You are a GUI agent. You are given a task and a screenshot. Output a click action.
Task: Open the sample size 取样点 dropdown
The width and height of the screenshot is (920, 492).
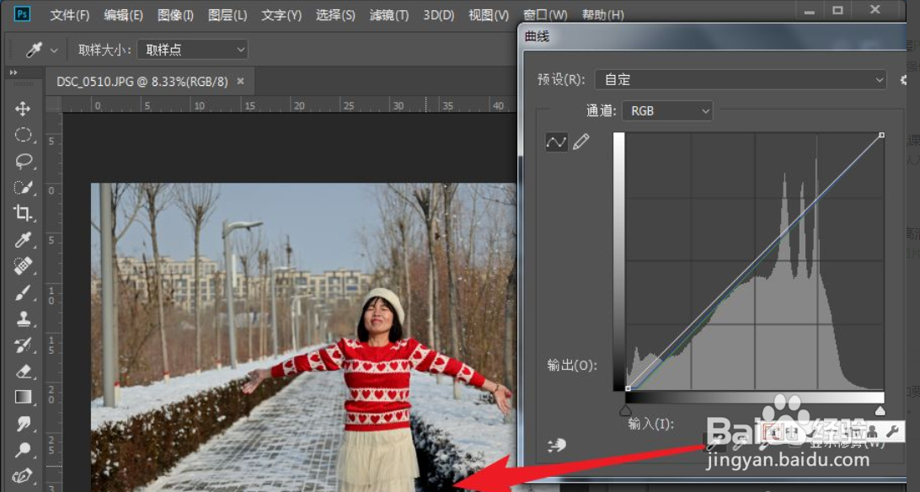[192, 50]
